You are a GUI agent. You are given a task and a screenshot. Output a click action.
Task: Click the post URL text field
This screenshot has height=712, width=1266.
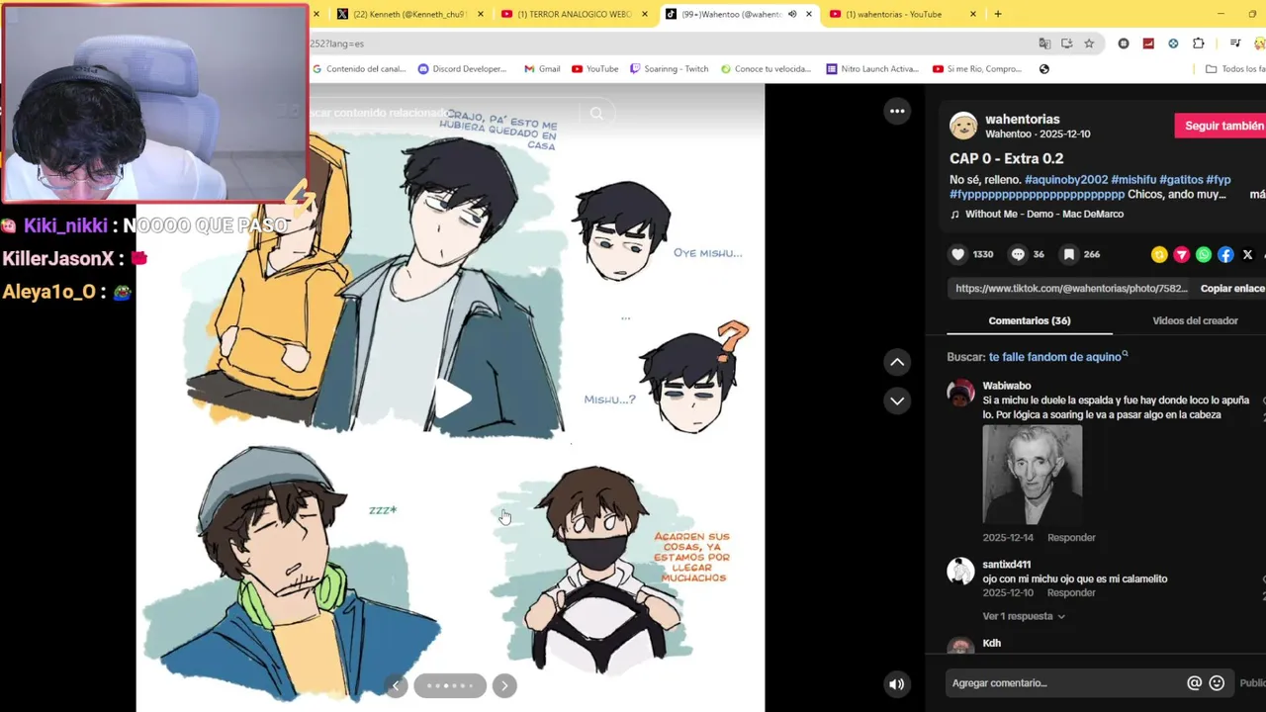pyautogui.click(x=1070, y=289)
